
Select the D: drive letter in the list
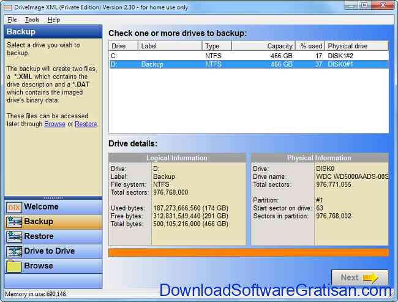coord(115,64)
